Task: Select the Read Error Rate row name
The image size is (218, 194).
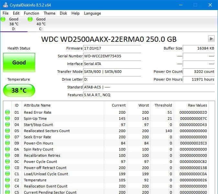Action: pyautogui.click(x=38, y=112)
